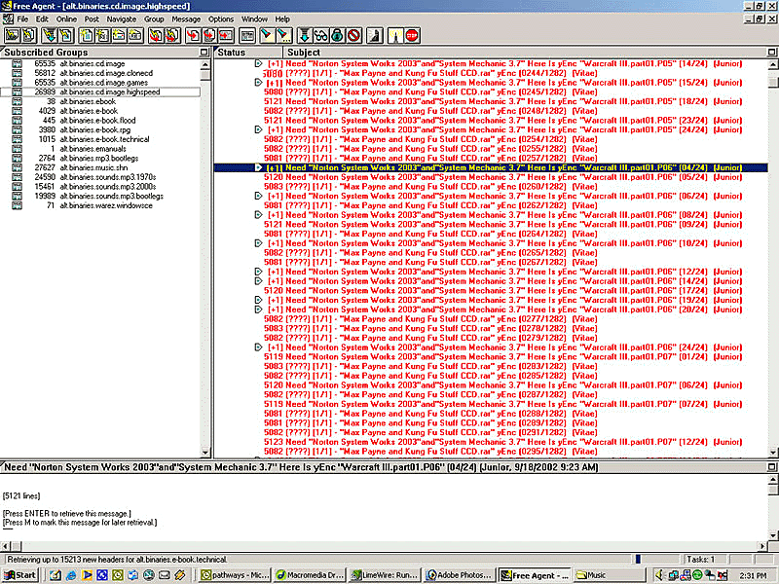Click the red STOP sign toolbar icon
The width and height of the screenshot is (779, 584).
click(x=411, y=35)
